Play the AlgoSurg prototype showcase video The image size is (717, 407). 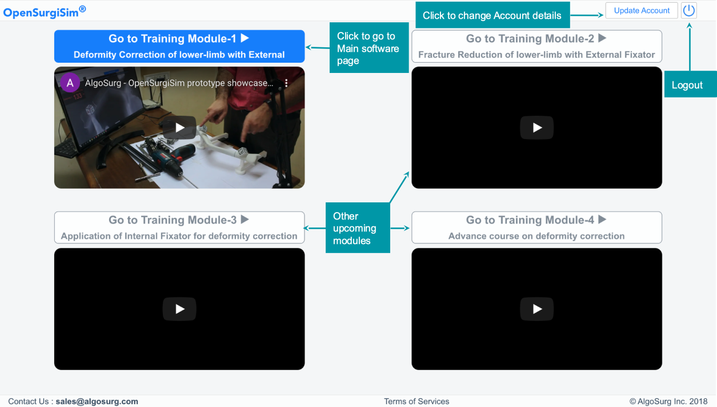tap(179, 128)
